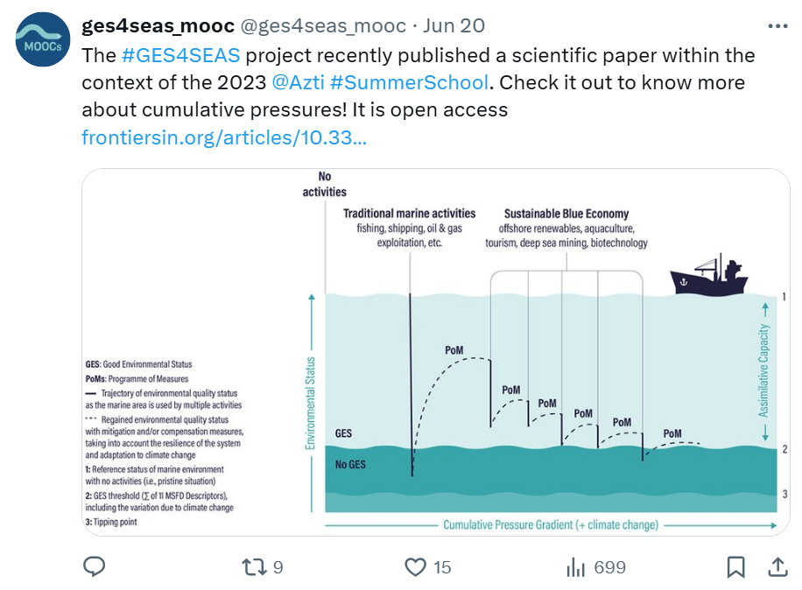Screen dimensions: 802x590
Task: View tweet analytics bar chart icon
Action: [x=575, y=567]
